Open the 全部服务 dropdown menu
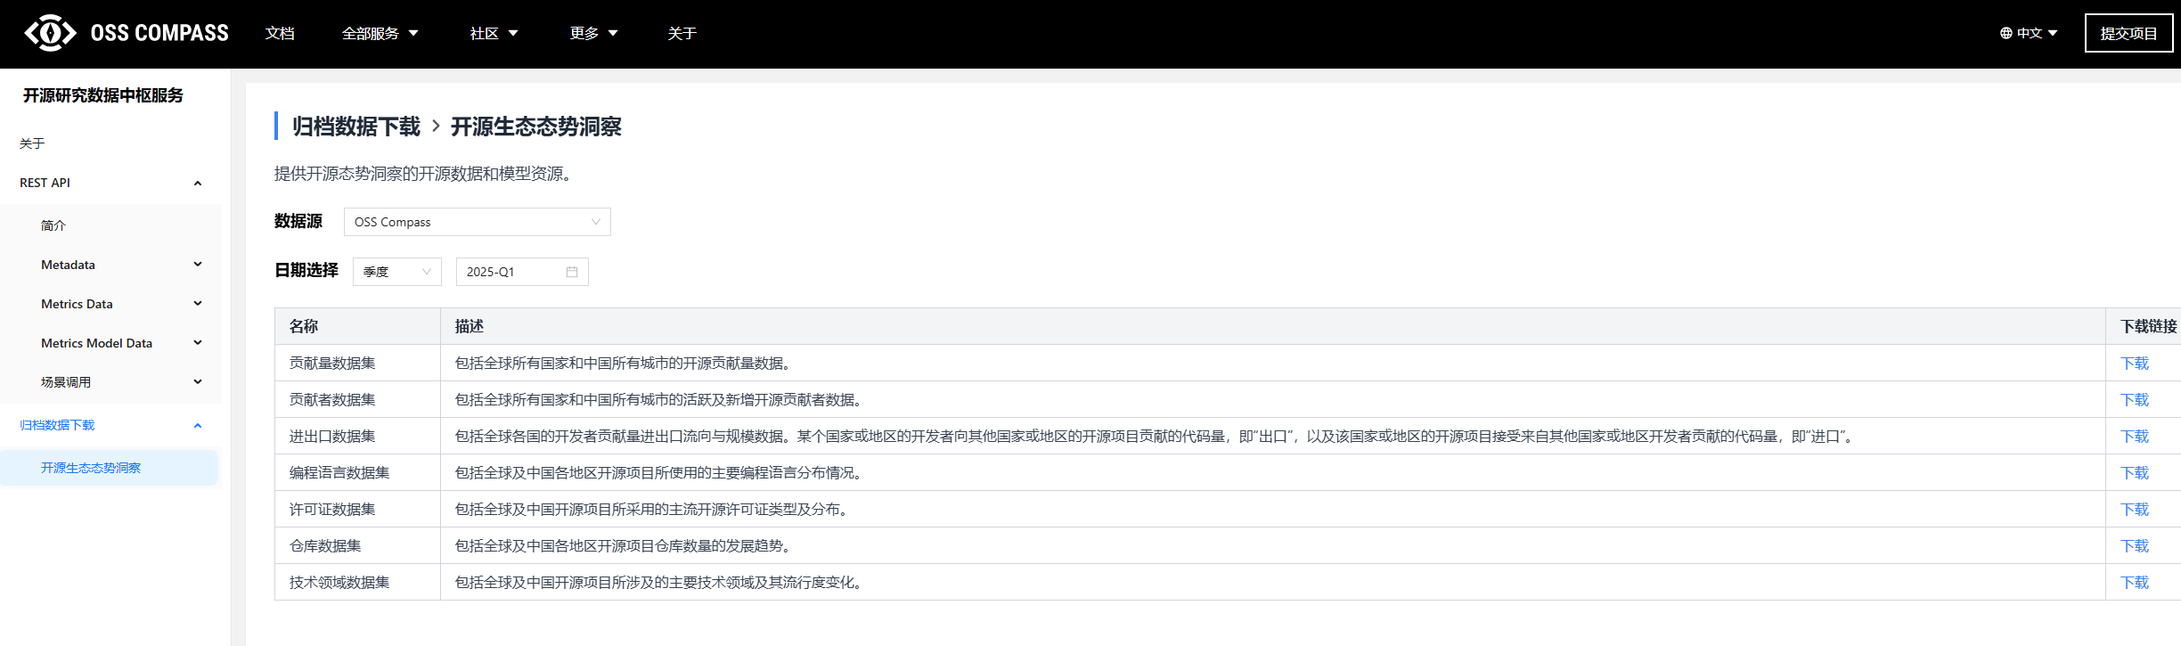 point(380,33)
